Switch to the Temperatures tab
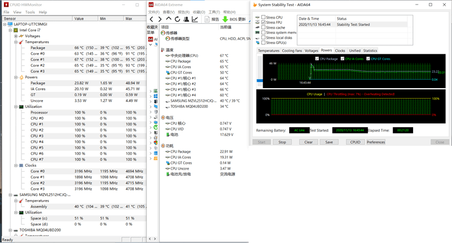This screenshot has height=243, width=452. click(x=269, y=51)
